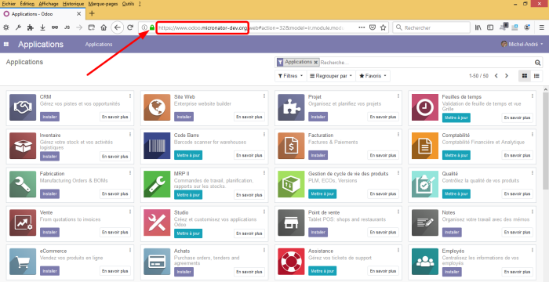The height and width of the screenshot is (282, 549).
Task: Switch to kanban view
Action: [x=525, y=75]
